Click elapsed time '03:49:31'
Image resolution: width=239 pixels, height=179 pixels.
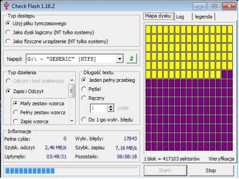(x=56, y=157)
